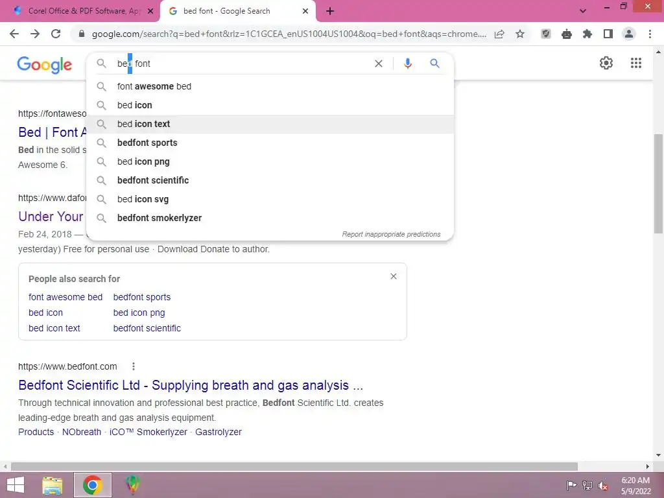The height and width of the screenshot is (498, 664).
Task: Open the muted volume tray icon
Action: (602, 486)
